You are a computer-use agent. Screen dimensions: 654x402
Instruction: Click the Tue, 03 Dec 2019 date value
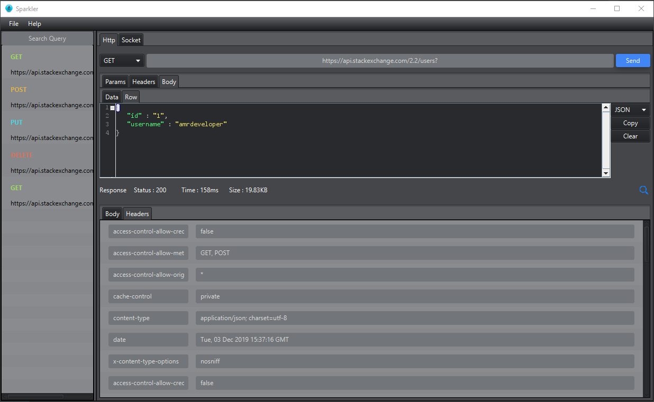415,340
